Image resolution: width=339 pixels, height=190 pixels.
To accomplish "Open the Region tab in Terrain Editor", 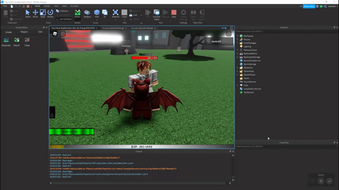I will pos(24,32).
